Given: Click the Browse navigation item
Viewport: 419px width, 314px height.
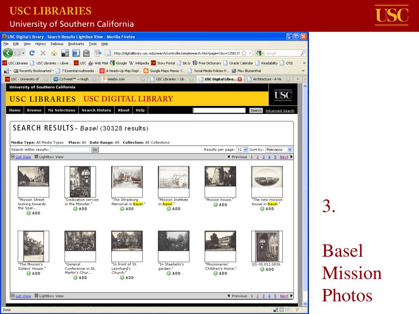Looking at the screenshot, I should pyautogui.click(x=34, y=110).
